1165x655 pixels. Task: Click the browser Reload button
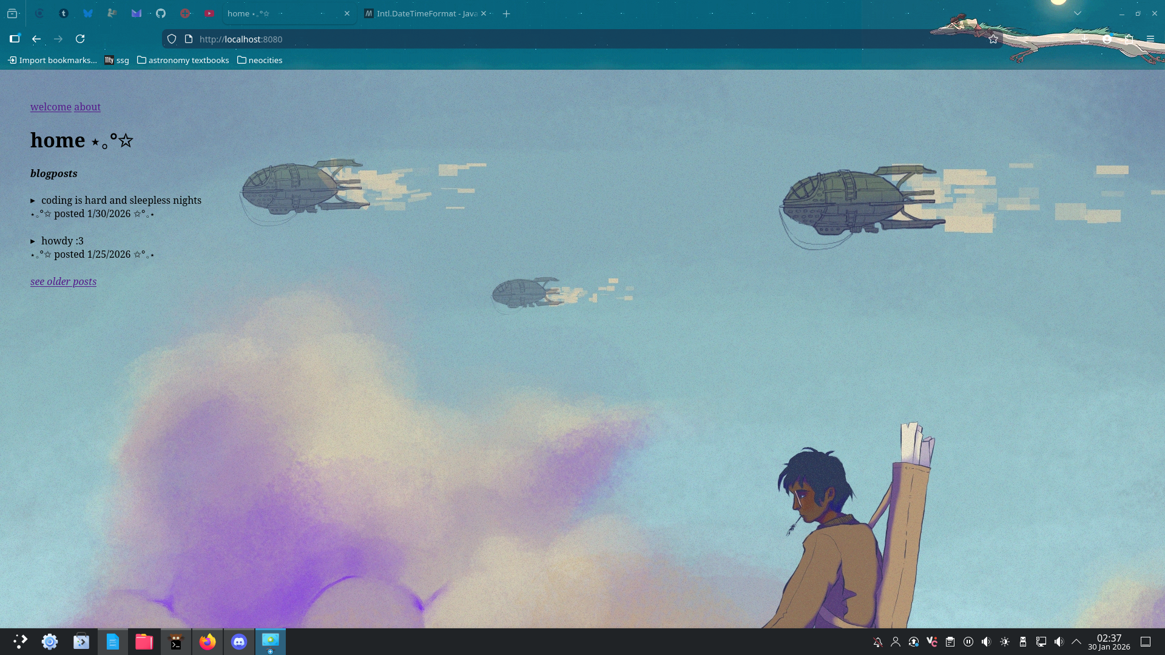(x=80, y=39)
